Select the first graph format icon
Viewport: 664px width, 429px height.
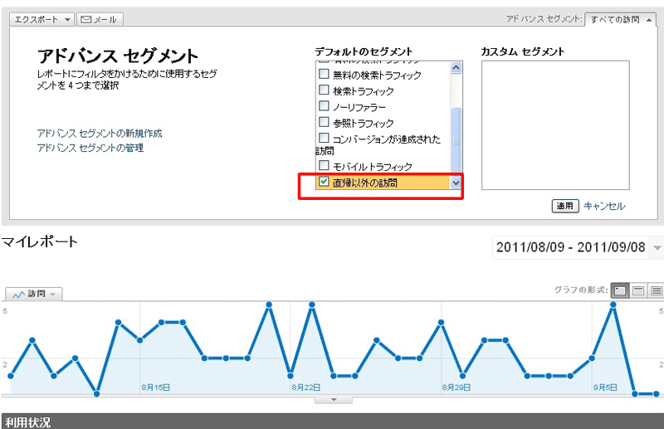(x=619, y=290)
